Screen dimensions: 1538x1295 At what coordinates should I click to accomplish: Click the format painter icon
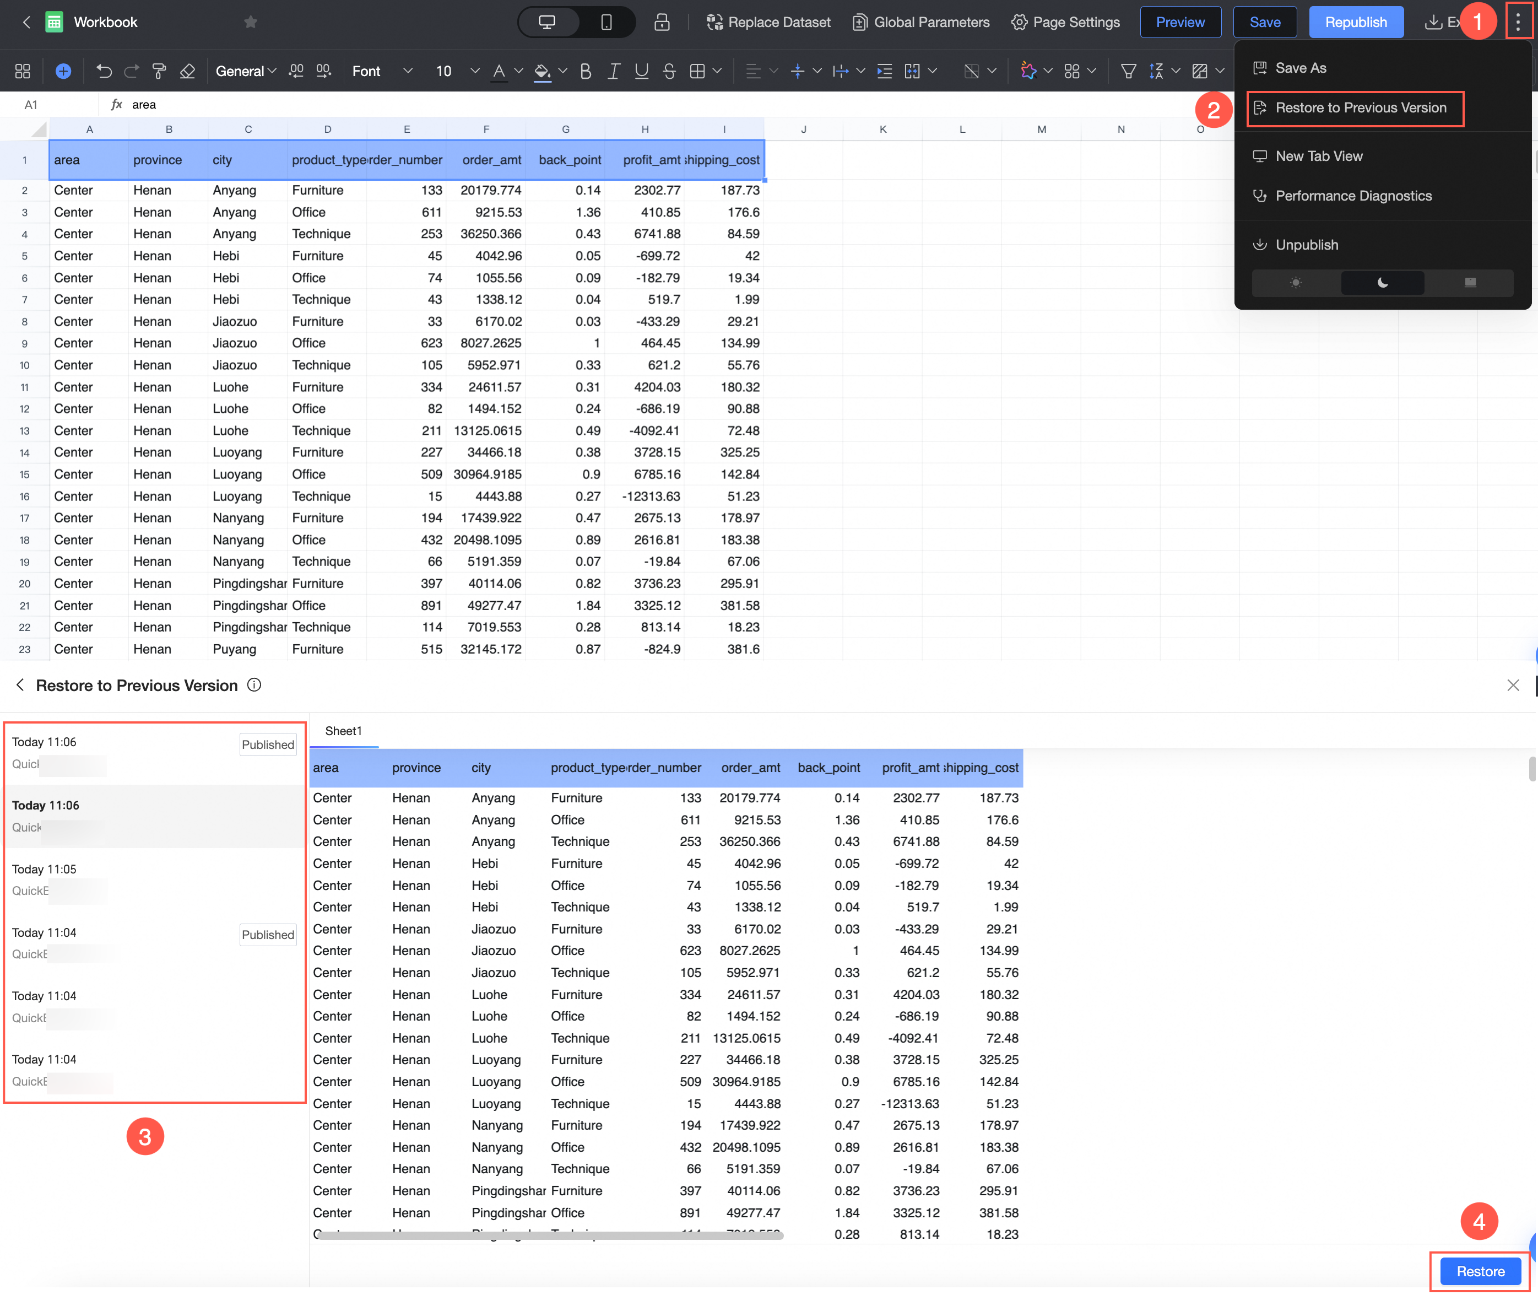[159, 71]
